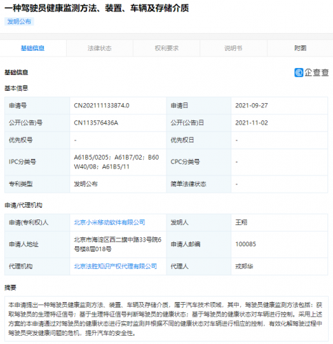
Task: Open agency 北京法胜知识产权代理有限公司 link
Action: click(116, 266)
